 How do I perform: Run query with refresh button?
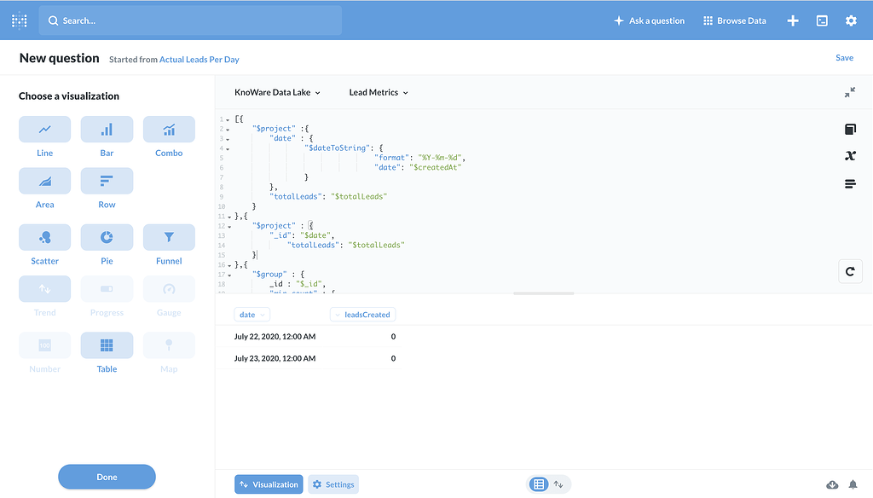(850, 272)
